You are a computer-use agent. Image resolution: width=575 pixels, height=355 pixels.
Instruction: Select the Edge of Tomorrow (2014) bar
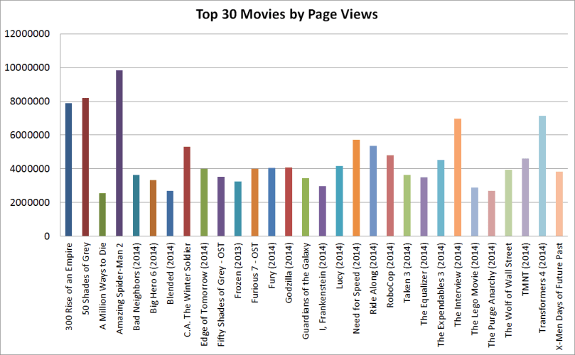tap(204, 202)
